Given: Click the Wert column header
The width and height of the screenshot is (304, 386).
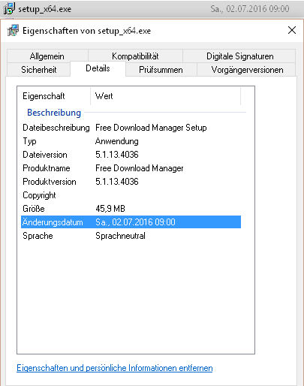Looking at the screenshot, I should 165,96.
